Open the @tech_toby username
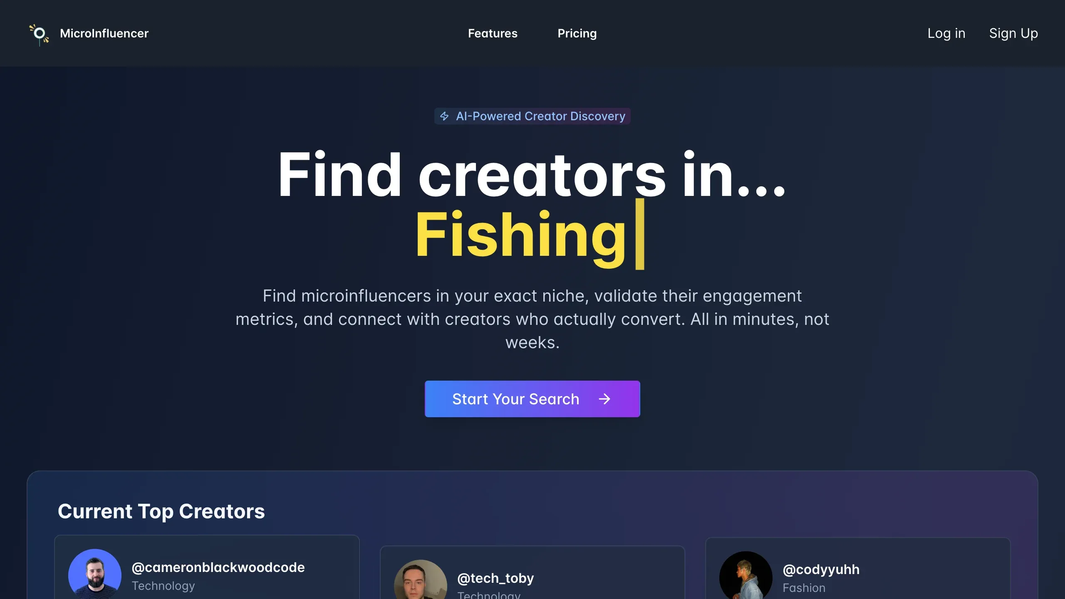This screenshot has height=599, width=1065. click(495, 578)
